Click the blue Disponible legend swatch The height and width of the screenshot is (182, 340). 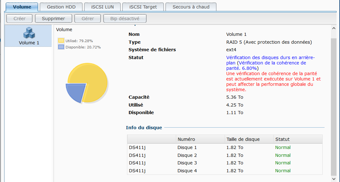pyautogui.click(x=61, y=47)
